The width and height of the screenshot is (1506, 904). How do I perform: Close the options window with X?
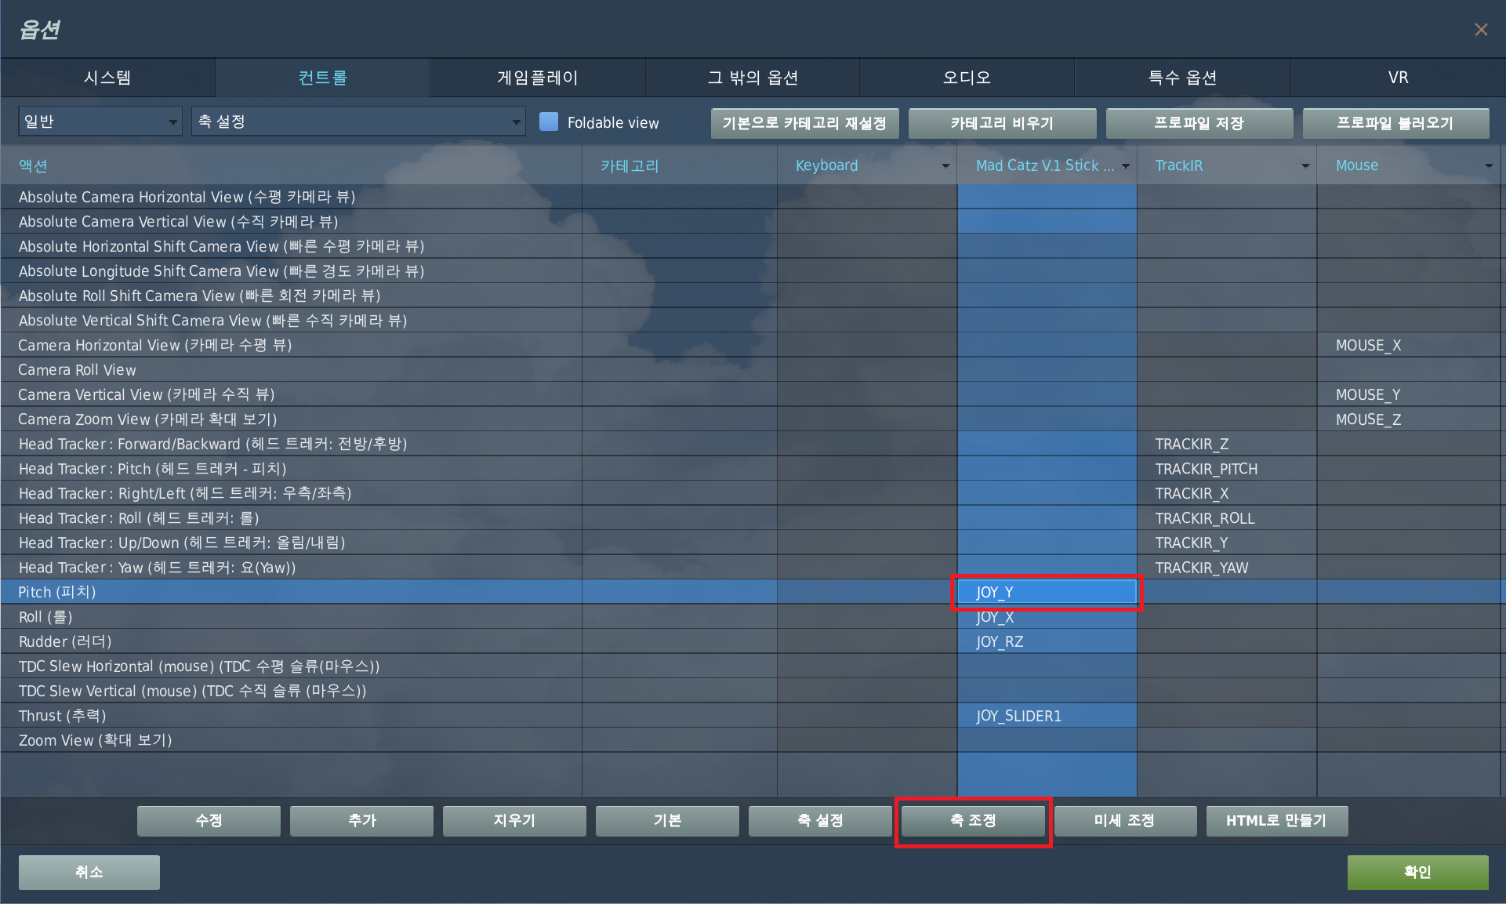tap(1480, 30)
